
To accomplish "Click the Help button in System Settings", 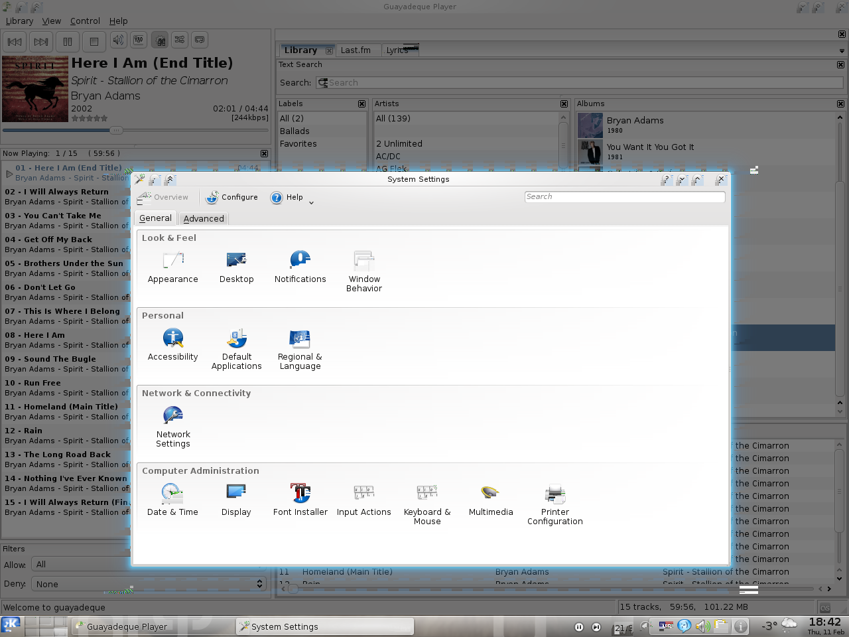I will point(287,197).
